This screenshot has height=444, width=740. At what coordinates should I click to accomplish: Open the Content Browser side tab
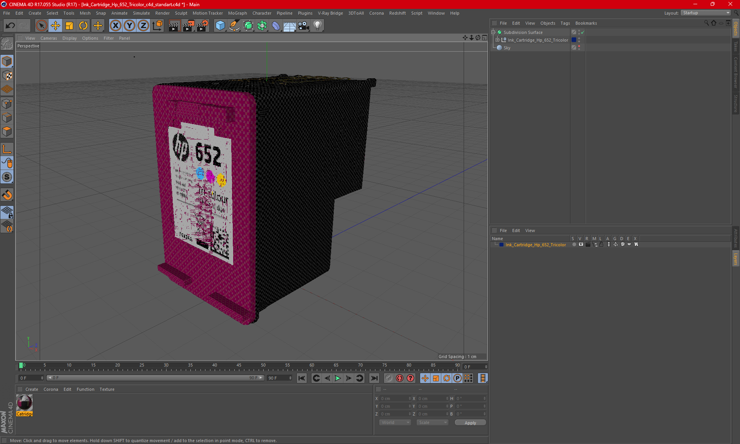point(736,72)
